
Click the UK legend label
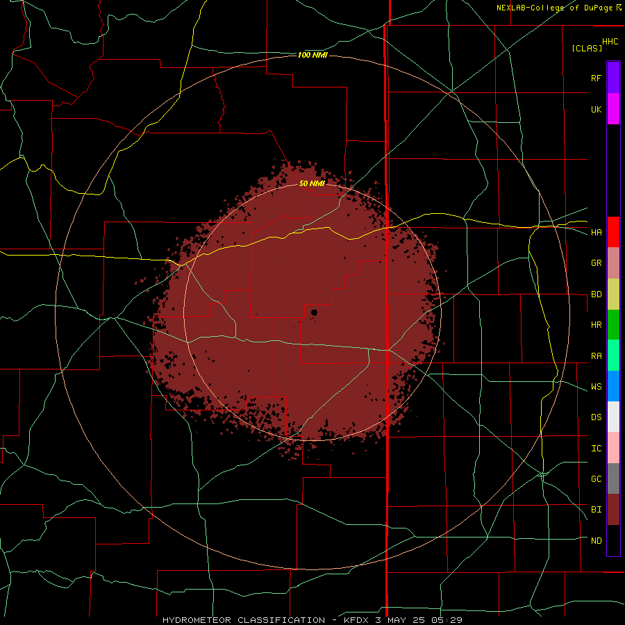[596, 109]
